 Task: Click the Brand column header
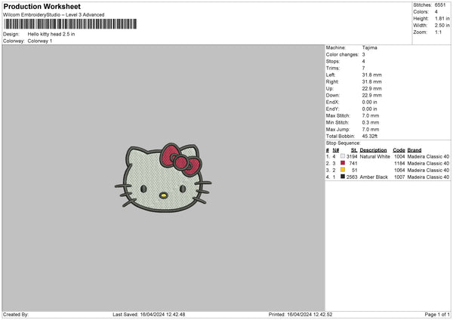[414, 150]
